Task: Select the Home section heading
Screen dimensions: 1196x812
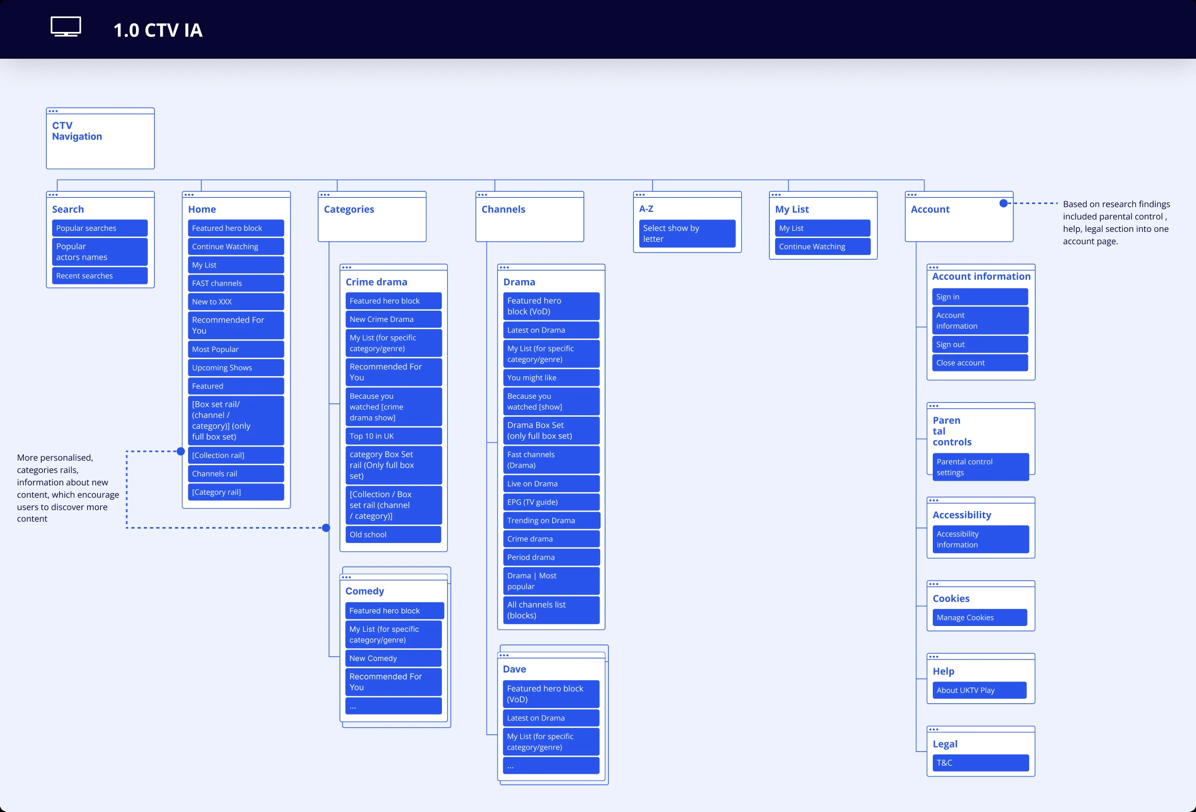Action: click(x=202, y=209)
